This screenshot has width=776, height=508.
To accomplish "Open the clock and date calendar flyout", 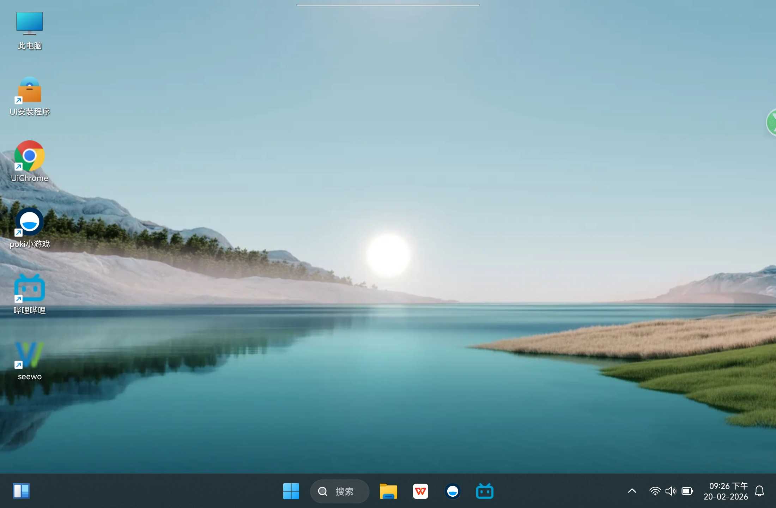I will (x=726, y=491).
